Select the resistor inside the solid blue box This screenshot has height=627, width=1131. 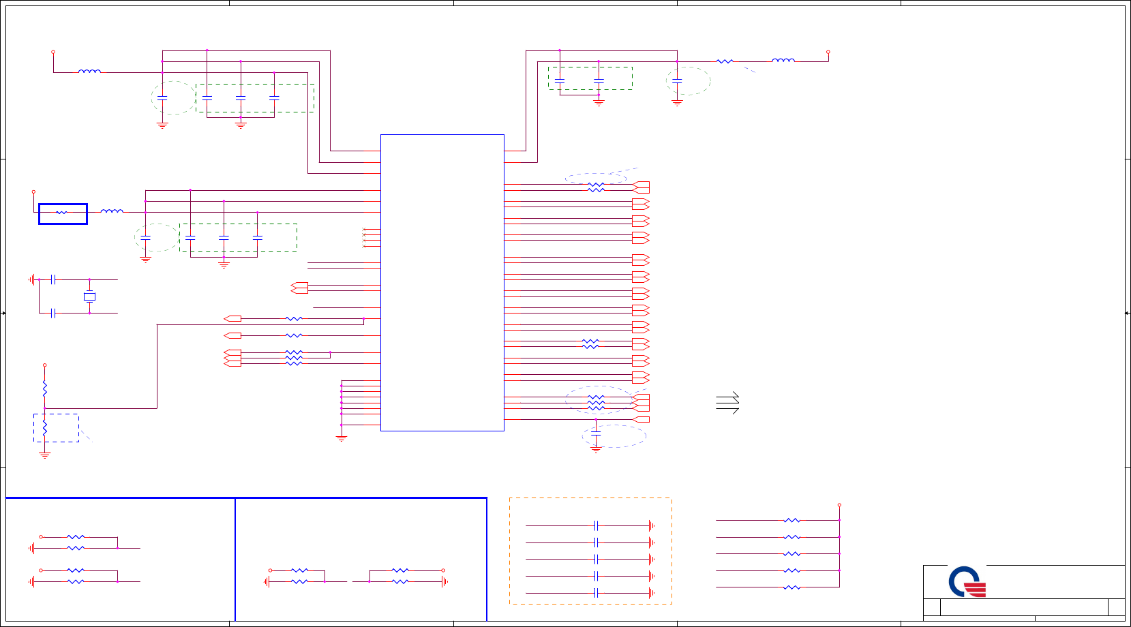click(61, 213)
